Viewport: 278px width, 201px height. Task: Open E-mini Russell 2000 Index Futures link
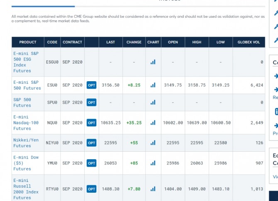[x=26, y=189]
